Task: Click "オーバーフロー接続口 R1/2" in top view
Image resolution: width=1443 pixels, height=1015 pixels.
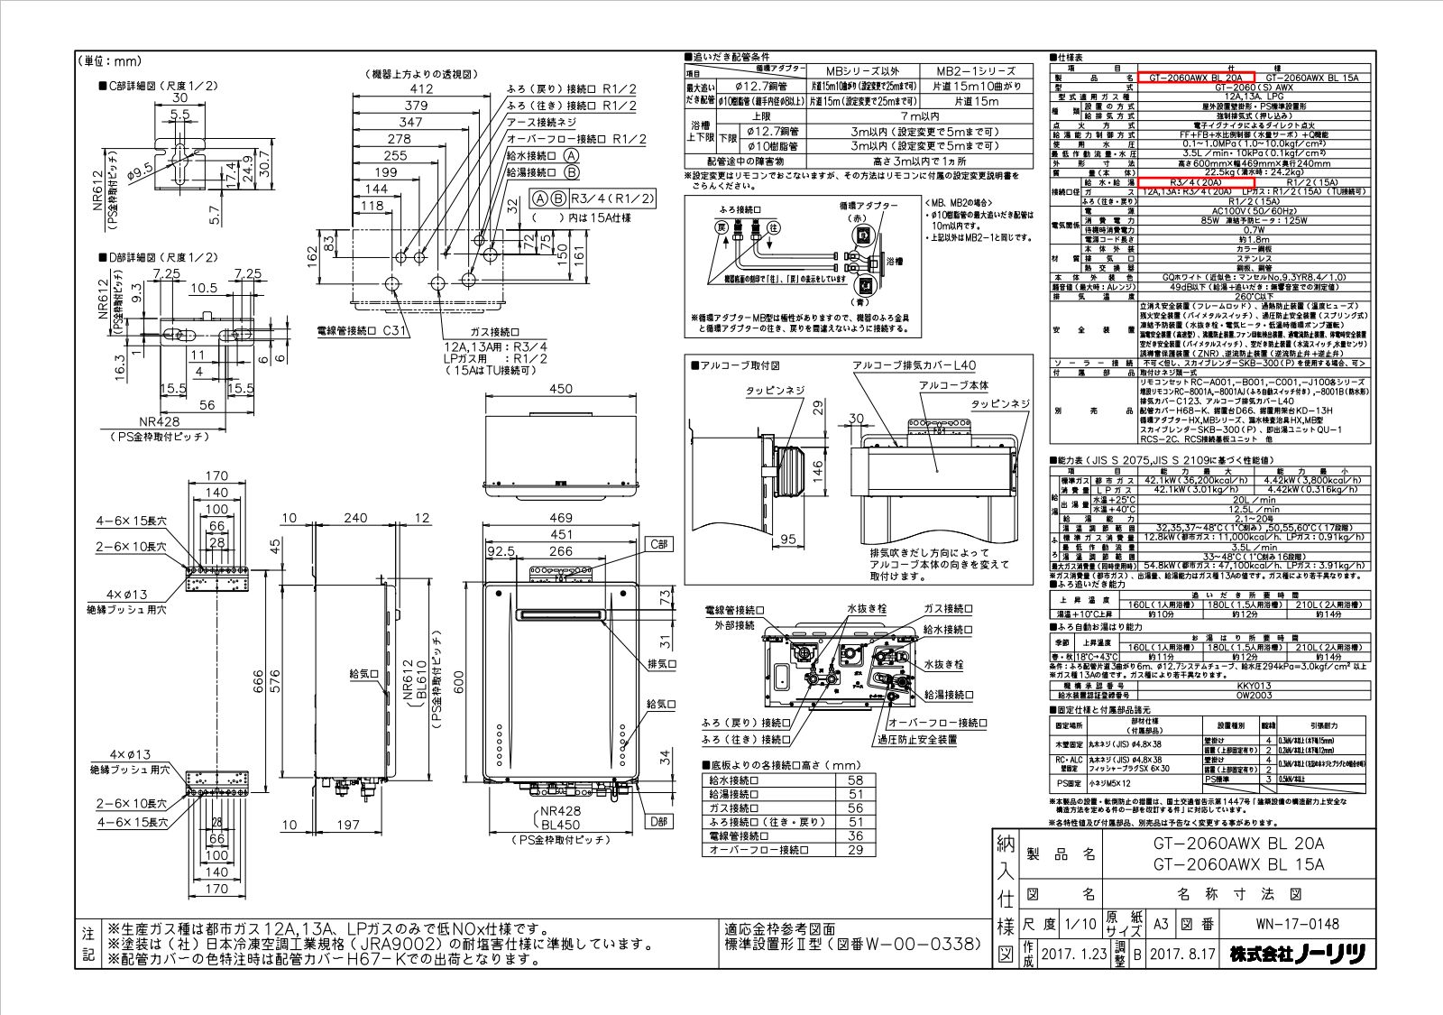Action: click(x=576, y=139)
